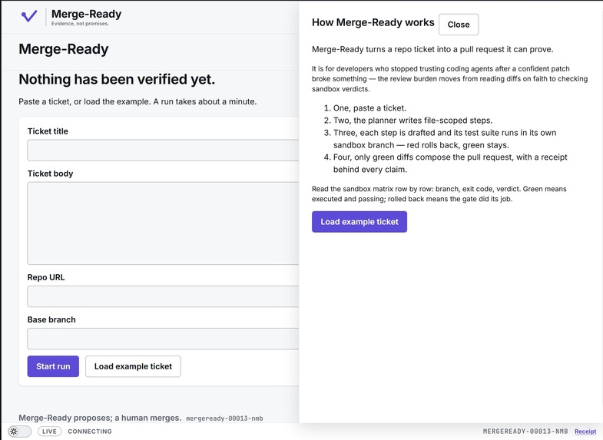Click the Repo URL label
The height and width of the screenshot is (440, 603).
(x=46, y=277)
